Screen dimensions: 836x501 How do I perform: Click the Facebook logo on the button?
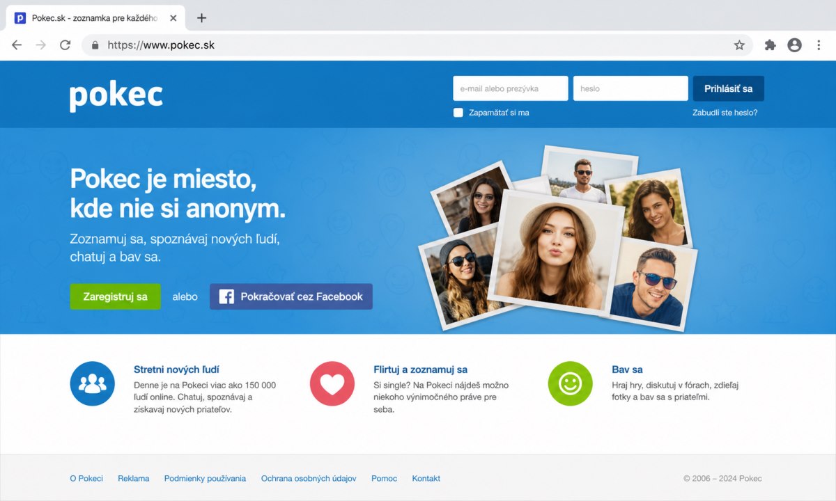[226, 296]
